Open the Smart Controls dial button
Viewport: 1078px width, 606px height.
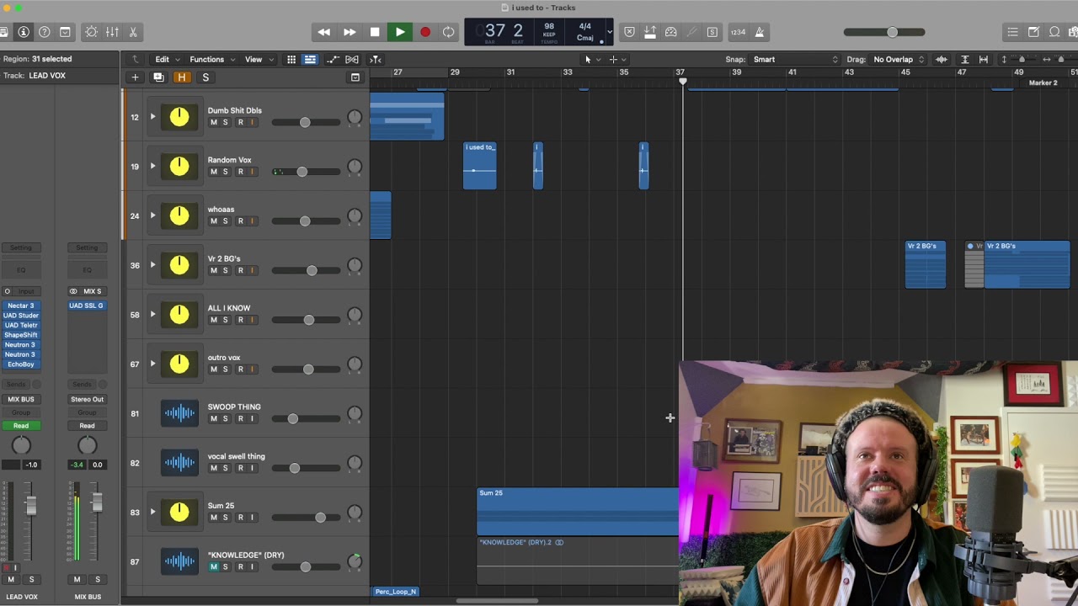coord(92,32)
